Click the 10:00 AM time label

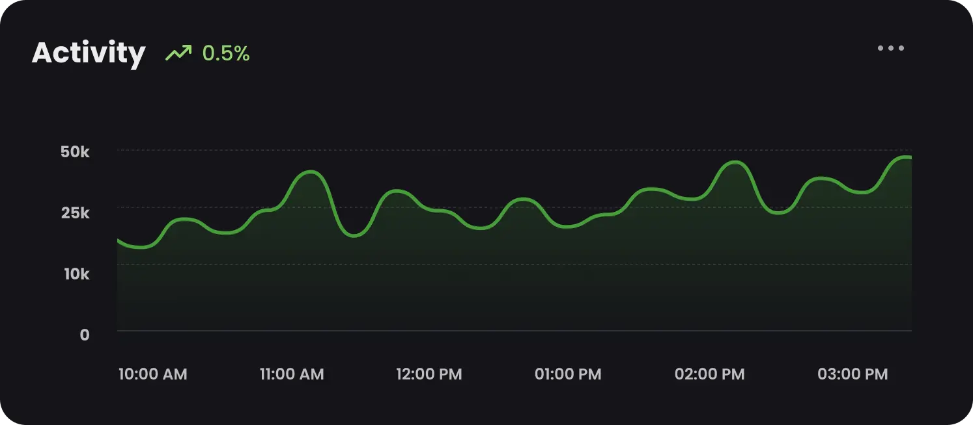click(152, 374)
